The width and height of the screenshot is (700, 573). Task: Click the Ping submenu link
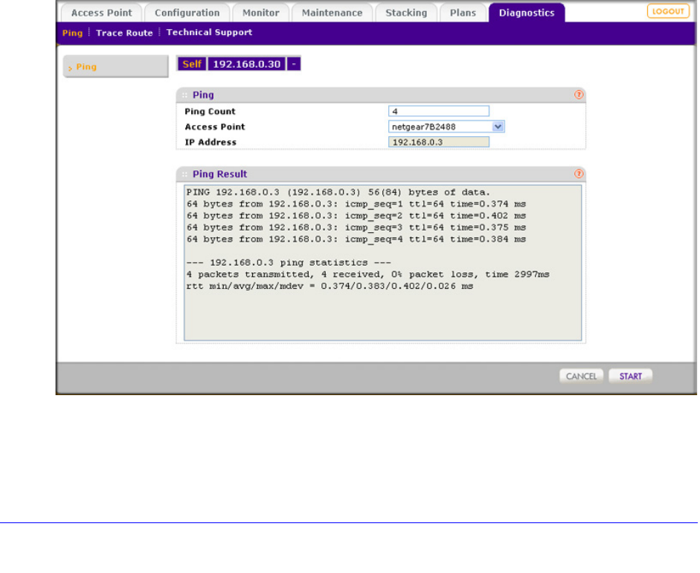(72, 33)
